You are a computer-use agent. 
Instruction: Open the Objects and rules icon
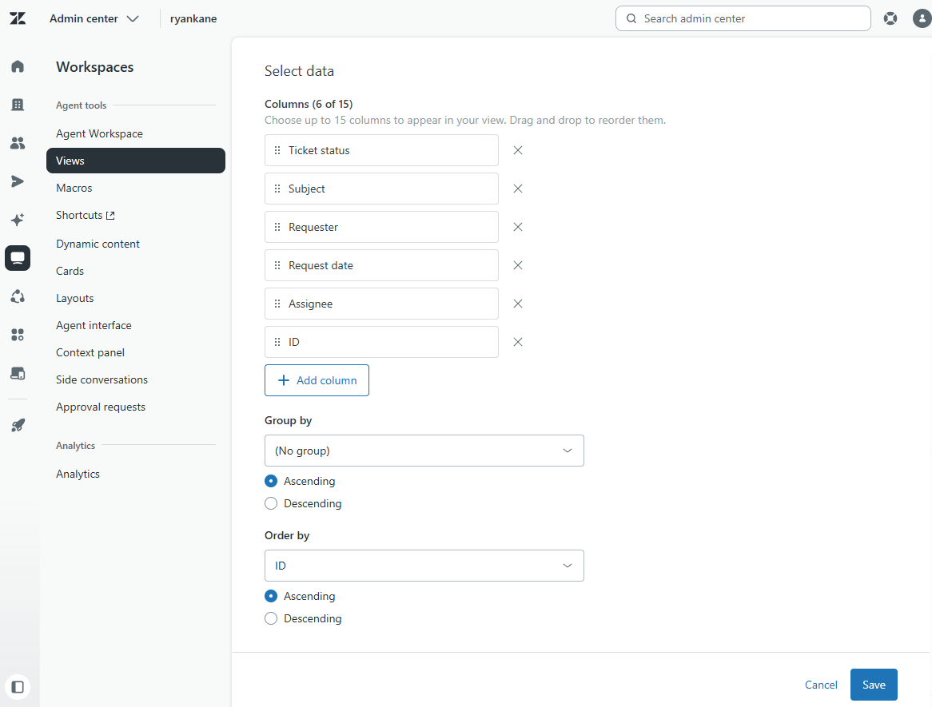(x=18, y=296)
